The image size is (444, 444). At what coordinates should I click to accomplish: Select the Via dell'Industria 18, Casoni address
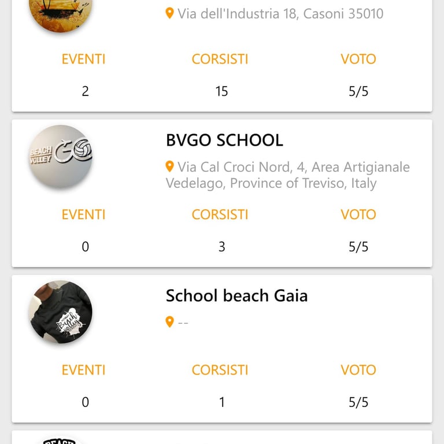click(x=280, y=14)
